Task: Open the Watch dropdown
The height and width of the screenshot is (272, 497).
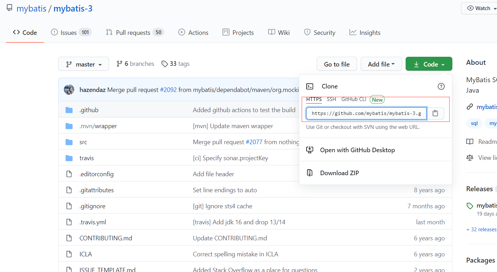Action: (480, 8)
